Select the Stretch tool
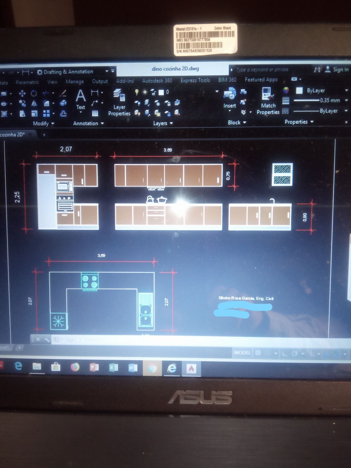 coord(23,113)
